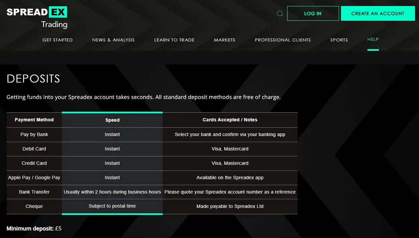Image resolution: width=419 pixels, height=238 pixels.
Task: Click the Spreadex Trading logo
Action: (37, 17)
